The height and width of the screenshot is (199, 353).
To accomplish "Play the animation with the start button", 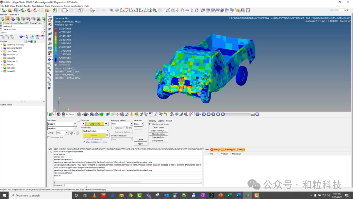I will (213, 114).
